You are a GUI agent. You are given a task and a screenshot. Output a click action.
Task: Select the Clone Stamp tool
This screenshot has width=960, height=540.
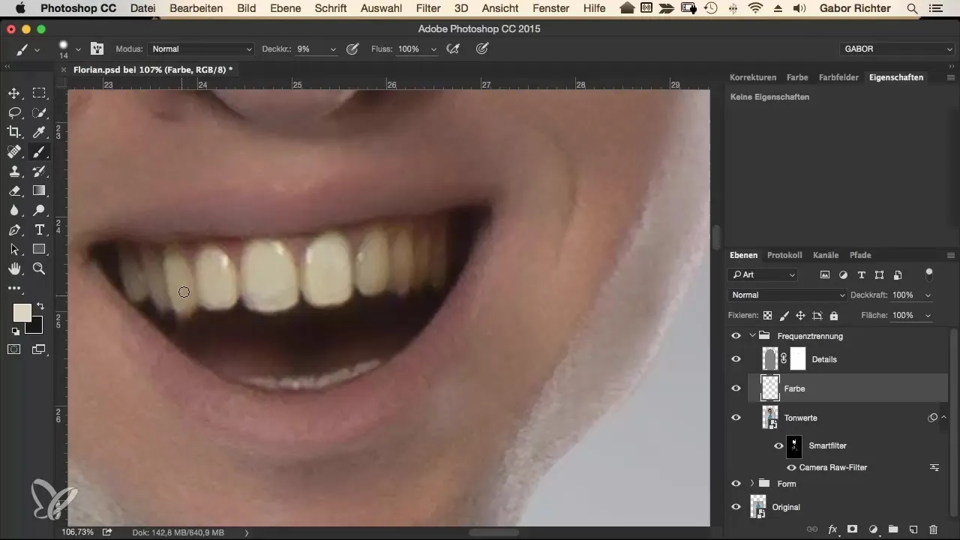tap(14, 172)
